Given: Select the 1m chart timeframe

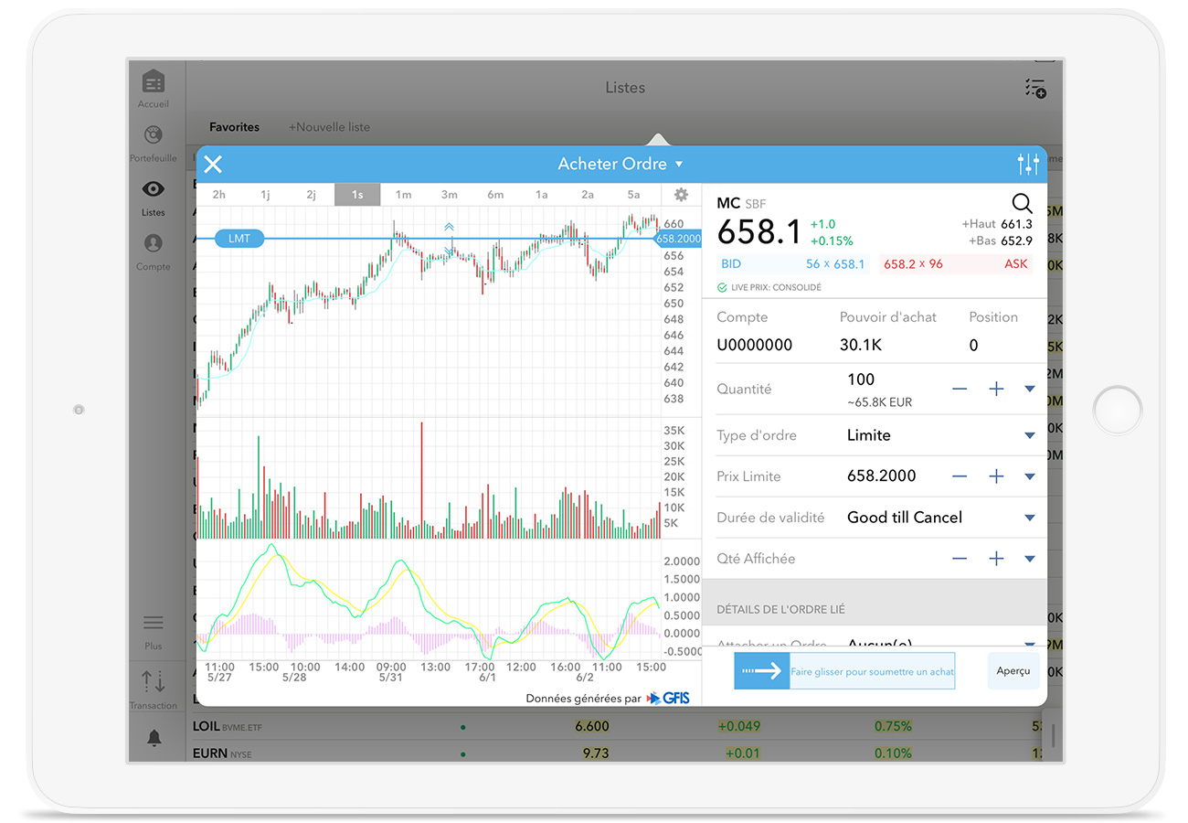Looking at the screenshot, I should point(403,195).
